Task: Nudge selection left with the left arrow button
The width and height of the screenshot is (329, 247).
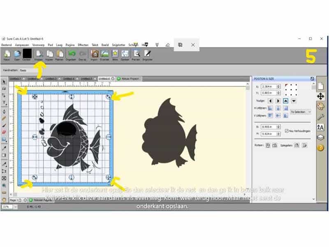Action: click(x=270, y=101)
